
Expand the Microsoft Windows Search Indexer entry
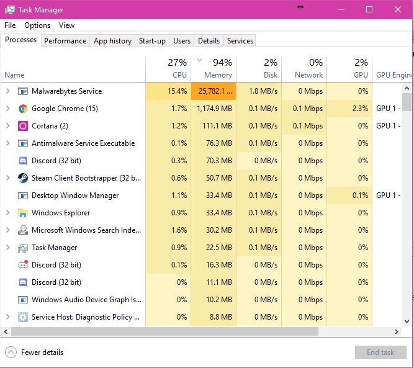point(7,230)
